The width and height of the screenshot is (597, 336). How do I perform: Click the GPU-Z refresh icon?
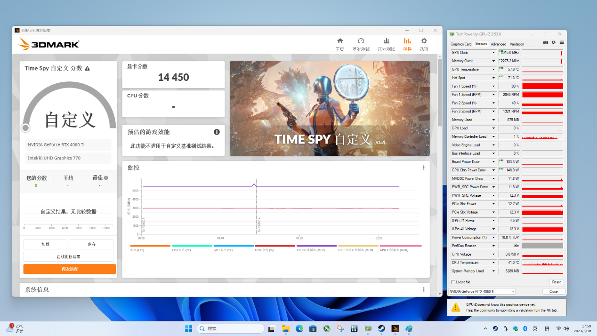point(553,42)
